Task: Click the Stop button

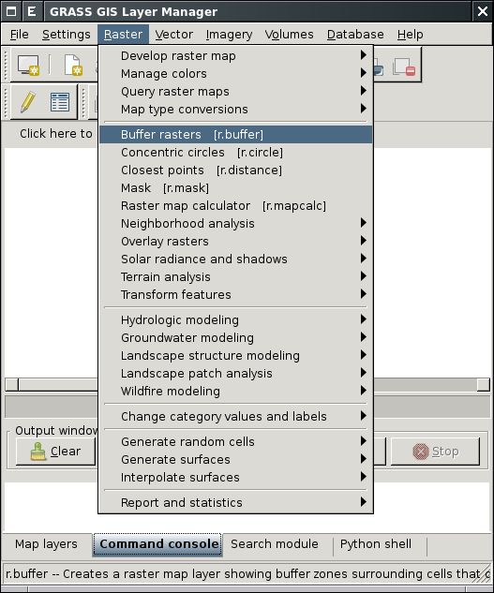Action: coord(435,452)
